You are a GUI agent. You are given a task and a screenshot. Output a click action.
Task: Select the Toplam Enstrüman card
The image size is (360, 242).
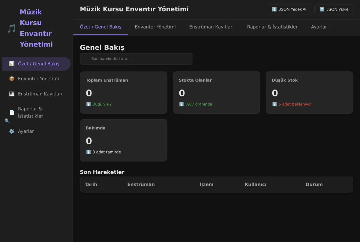(x=124, y=92)
